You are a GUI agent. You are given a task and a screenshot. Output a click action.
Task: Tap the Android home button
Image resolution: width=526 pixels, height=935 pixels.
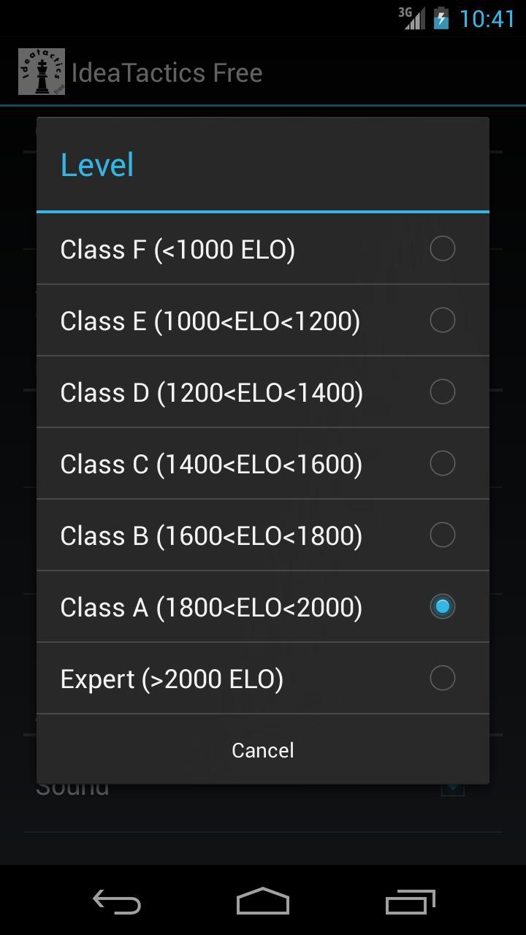(263, 902)
